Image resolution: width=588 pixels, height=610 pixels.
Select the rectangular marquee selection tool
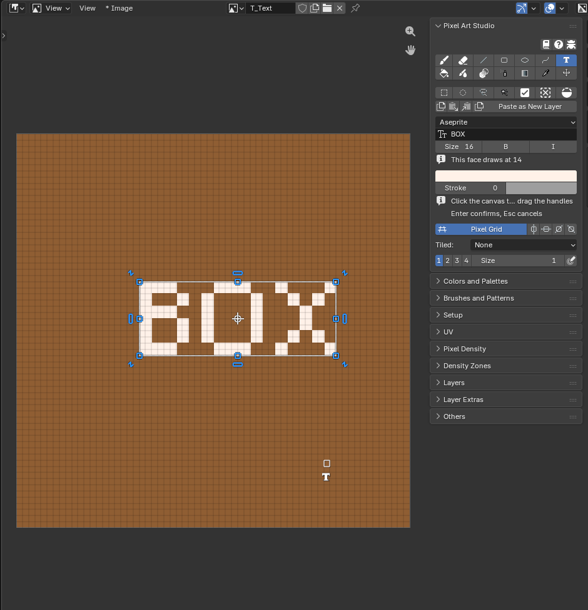tap(444, 93)
